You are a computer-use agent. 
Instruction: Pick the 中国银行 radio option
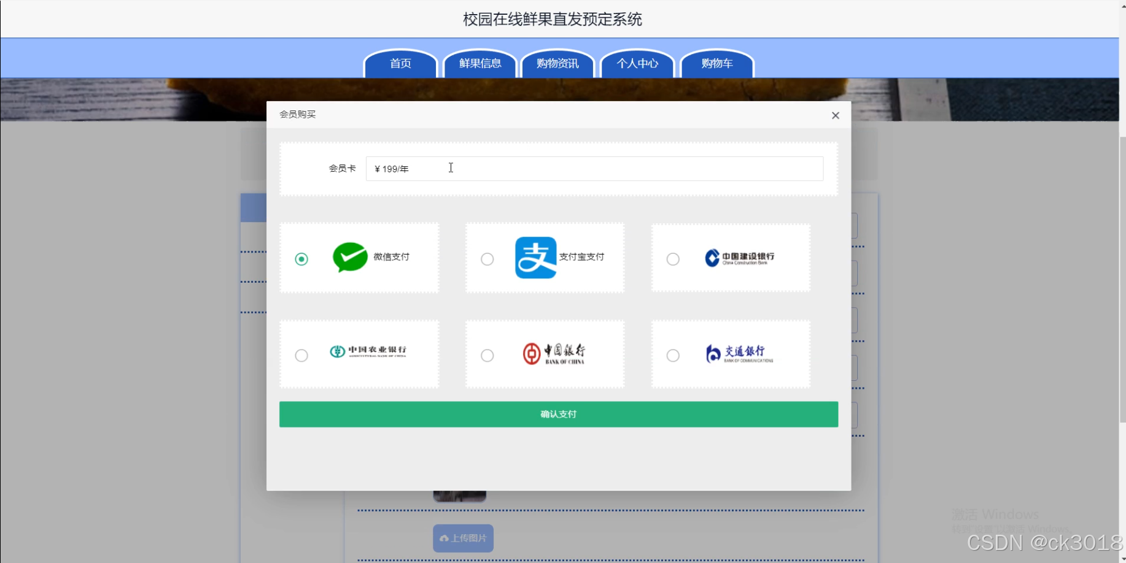tap(487, 355)
